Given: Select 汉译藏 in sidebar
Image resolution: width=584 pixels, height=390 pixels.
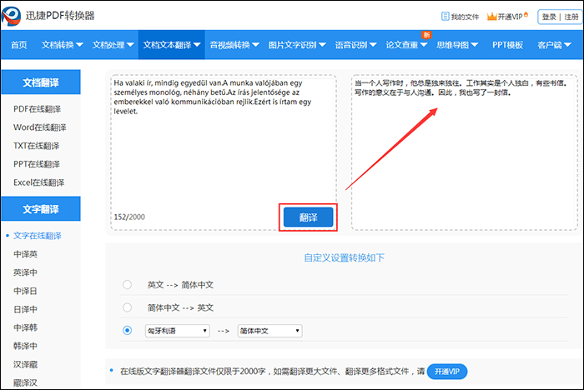Looking at the screenshot, I should [25, 364].
